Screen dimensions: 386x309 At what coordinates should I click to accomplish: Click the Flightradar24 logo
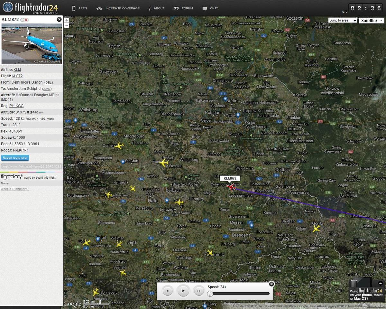point(30,7)
